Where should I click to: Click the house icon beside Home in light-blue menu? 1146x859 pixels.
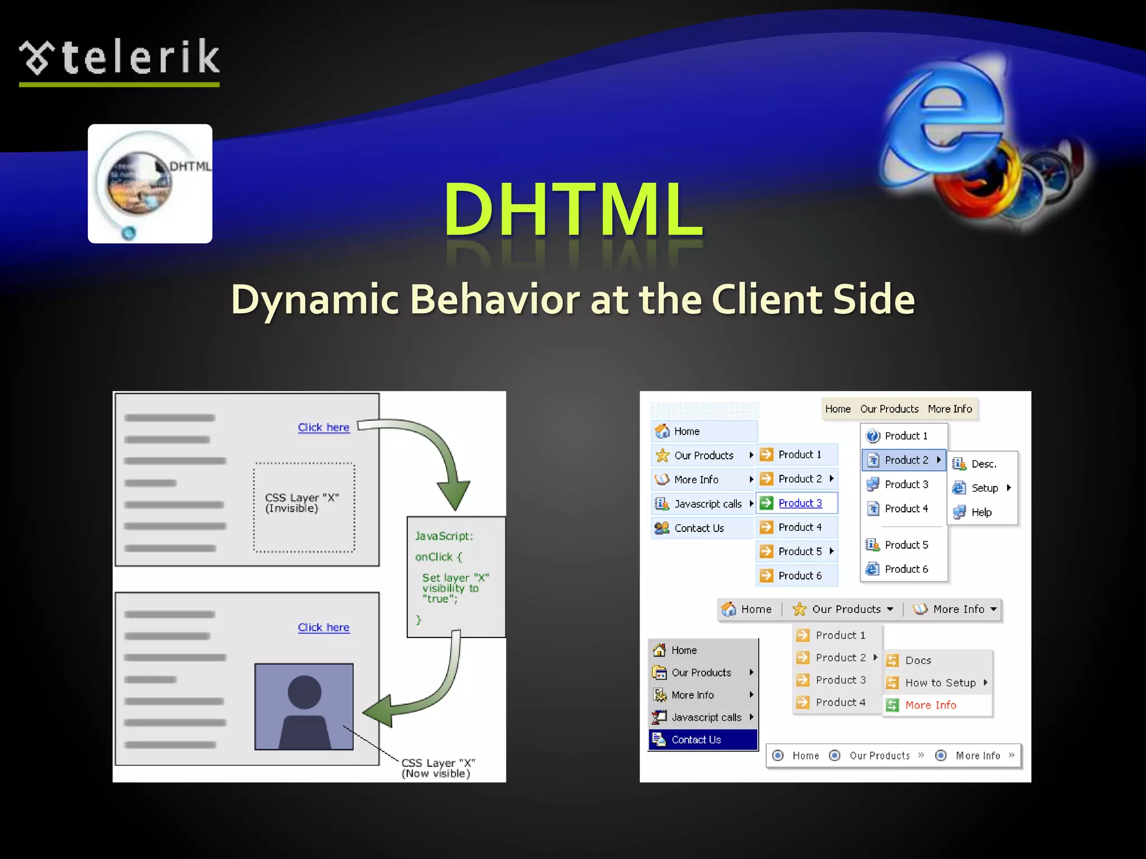click(x=663, y=431)
